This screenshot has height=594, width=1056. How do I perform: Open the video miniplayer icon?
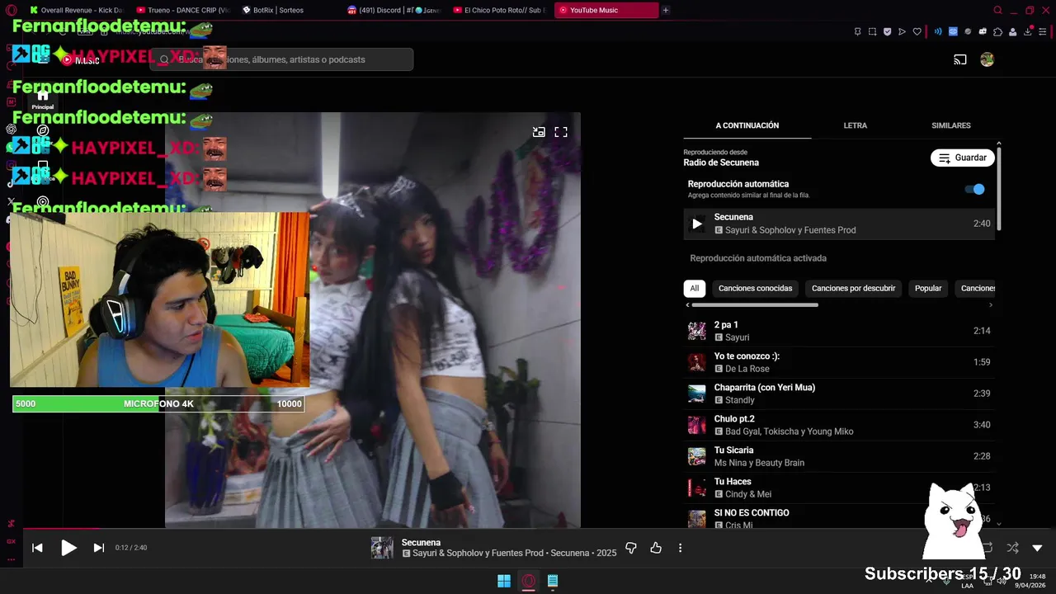539,132
